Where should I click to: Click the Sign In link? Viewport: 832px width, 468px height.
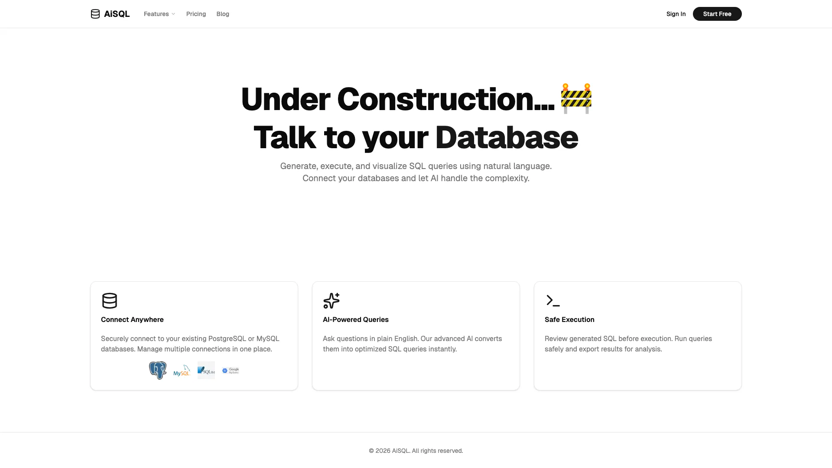(676, 14)
